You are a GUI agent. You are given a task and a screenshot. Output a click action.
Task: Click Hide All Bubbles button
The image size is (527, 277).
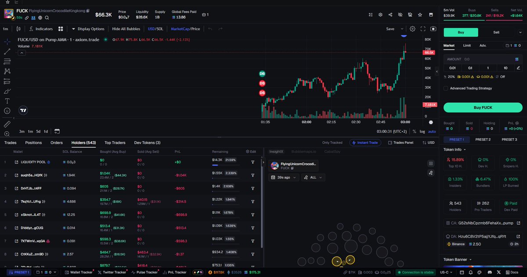coord(126,29)
